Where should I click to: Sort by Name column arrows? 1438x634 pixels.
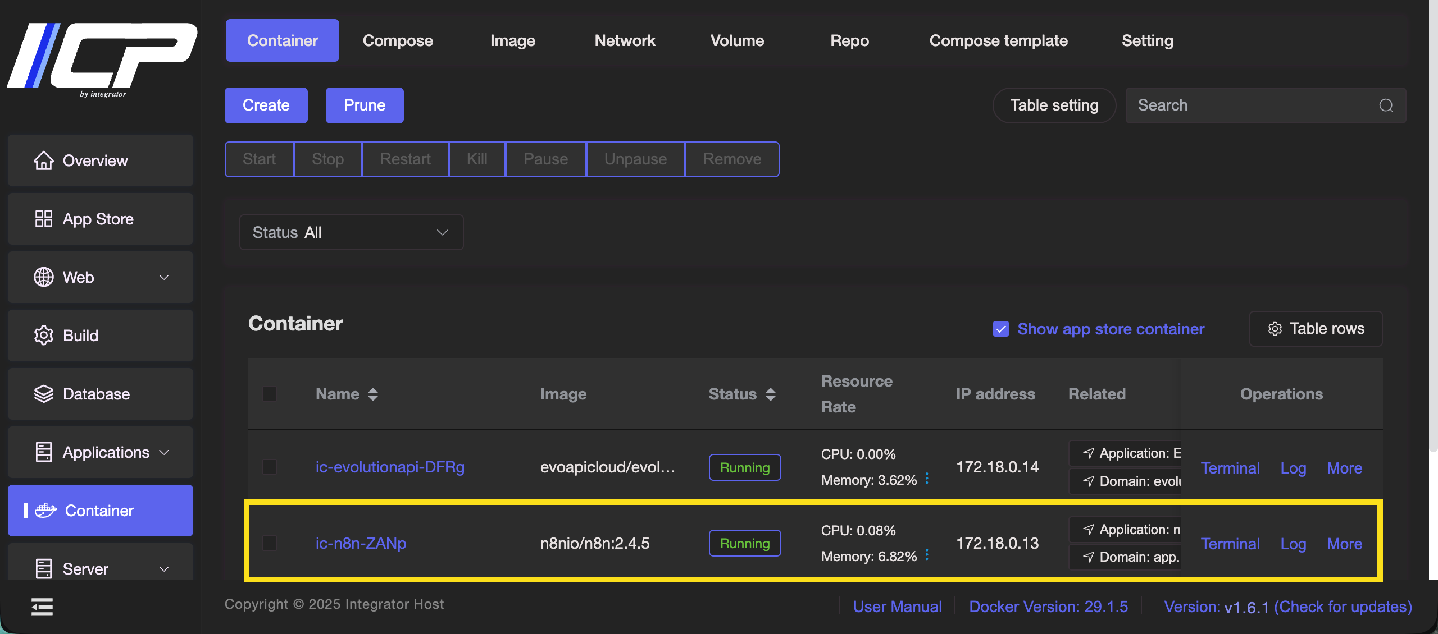(373, 394)
